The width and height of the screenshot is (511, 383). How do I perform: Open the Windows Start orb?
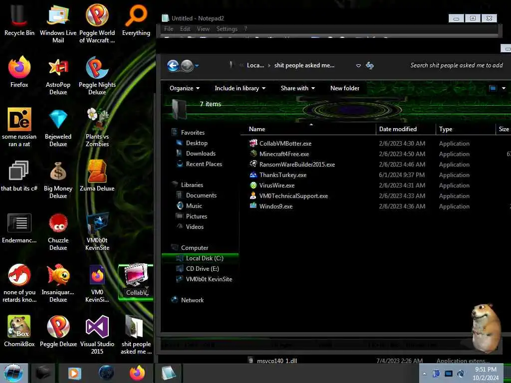point(13,373)
